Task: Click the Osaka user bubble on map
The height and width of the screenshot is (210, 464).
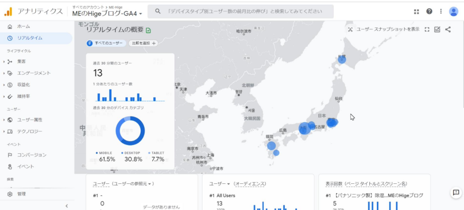Action: pyautogui.click(x=305, y=129)
